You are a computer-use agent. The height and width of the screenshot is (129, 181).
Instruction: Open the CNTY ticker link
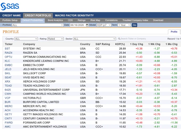(8, 118)
